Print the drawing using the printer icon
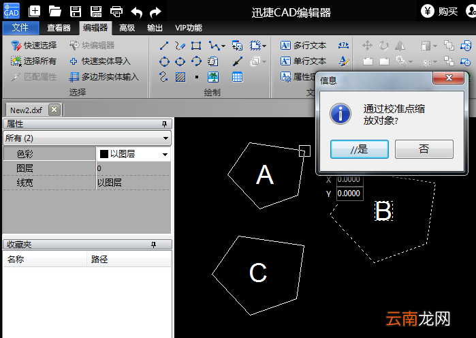 click(x=116, y=12)
